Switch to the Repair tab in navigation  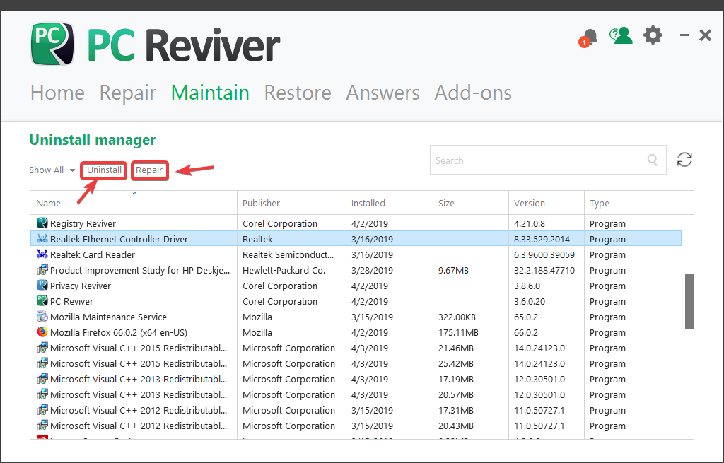coord(128,94)
